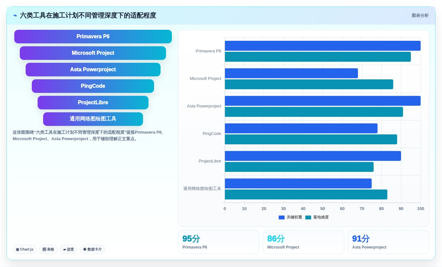
Task: Click ProjectLibre teal chart bar
Action: 299,167
